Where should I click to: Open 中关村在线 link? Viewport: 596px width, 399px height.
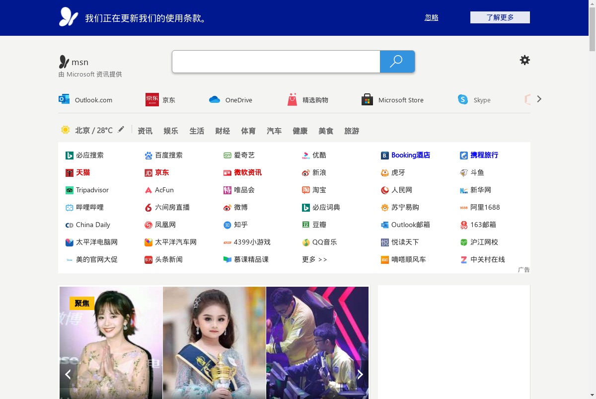[482, 259]
